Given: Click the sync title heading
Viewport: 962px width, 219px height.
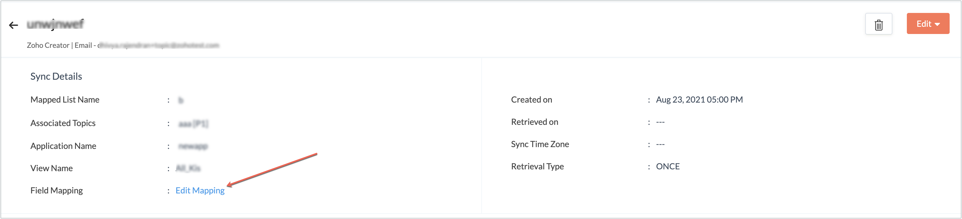Looking at the screenshot, I should click(x=55, y=24).
